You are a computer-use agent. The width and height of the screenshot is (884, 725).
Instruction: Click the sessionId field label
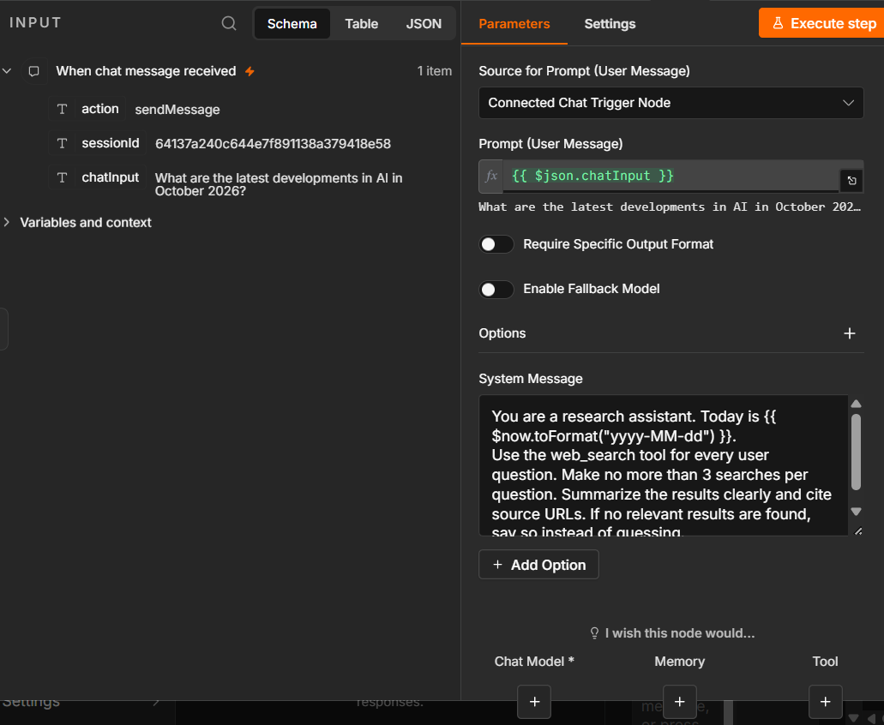(111, 143)
